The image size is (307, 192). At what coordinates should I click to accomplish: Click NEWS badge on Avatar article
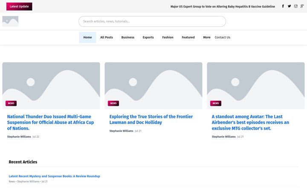click(216, 103)
